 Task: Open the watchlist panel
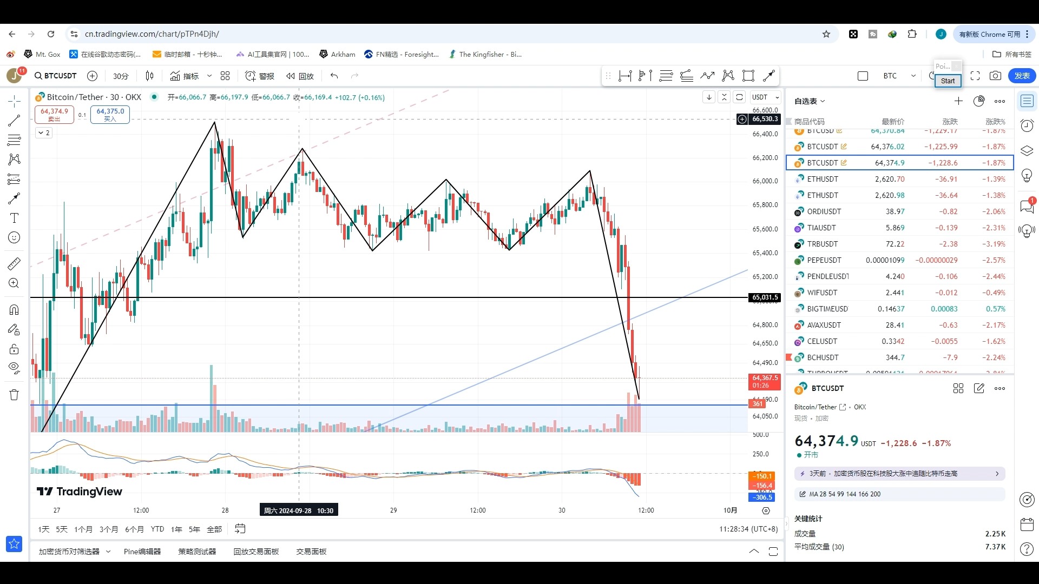tap(1027, 101)
